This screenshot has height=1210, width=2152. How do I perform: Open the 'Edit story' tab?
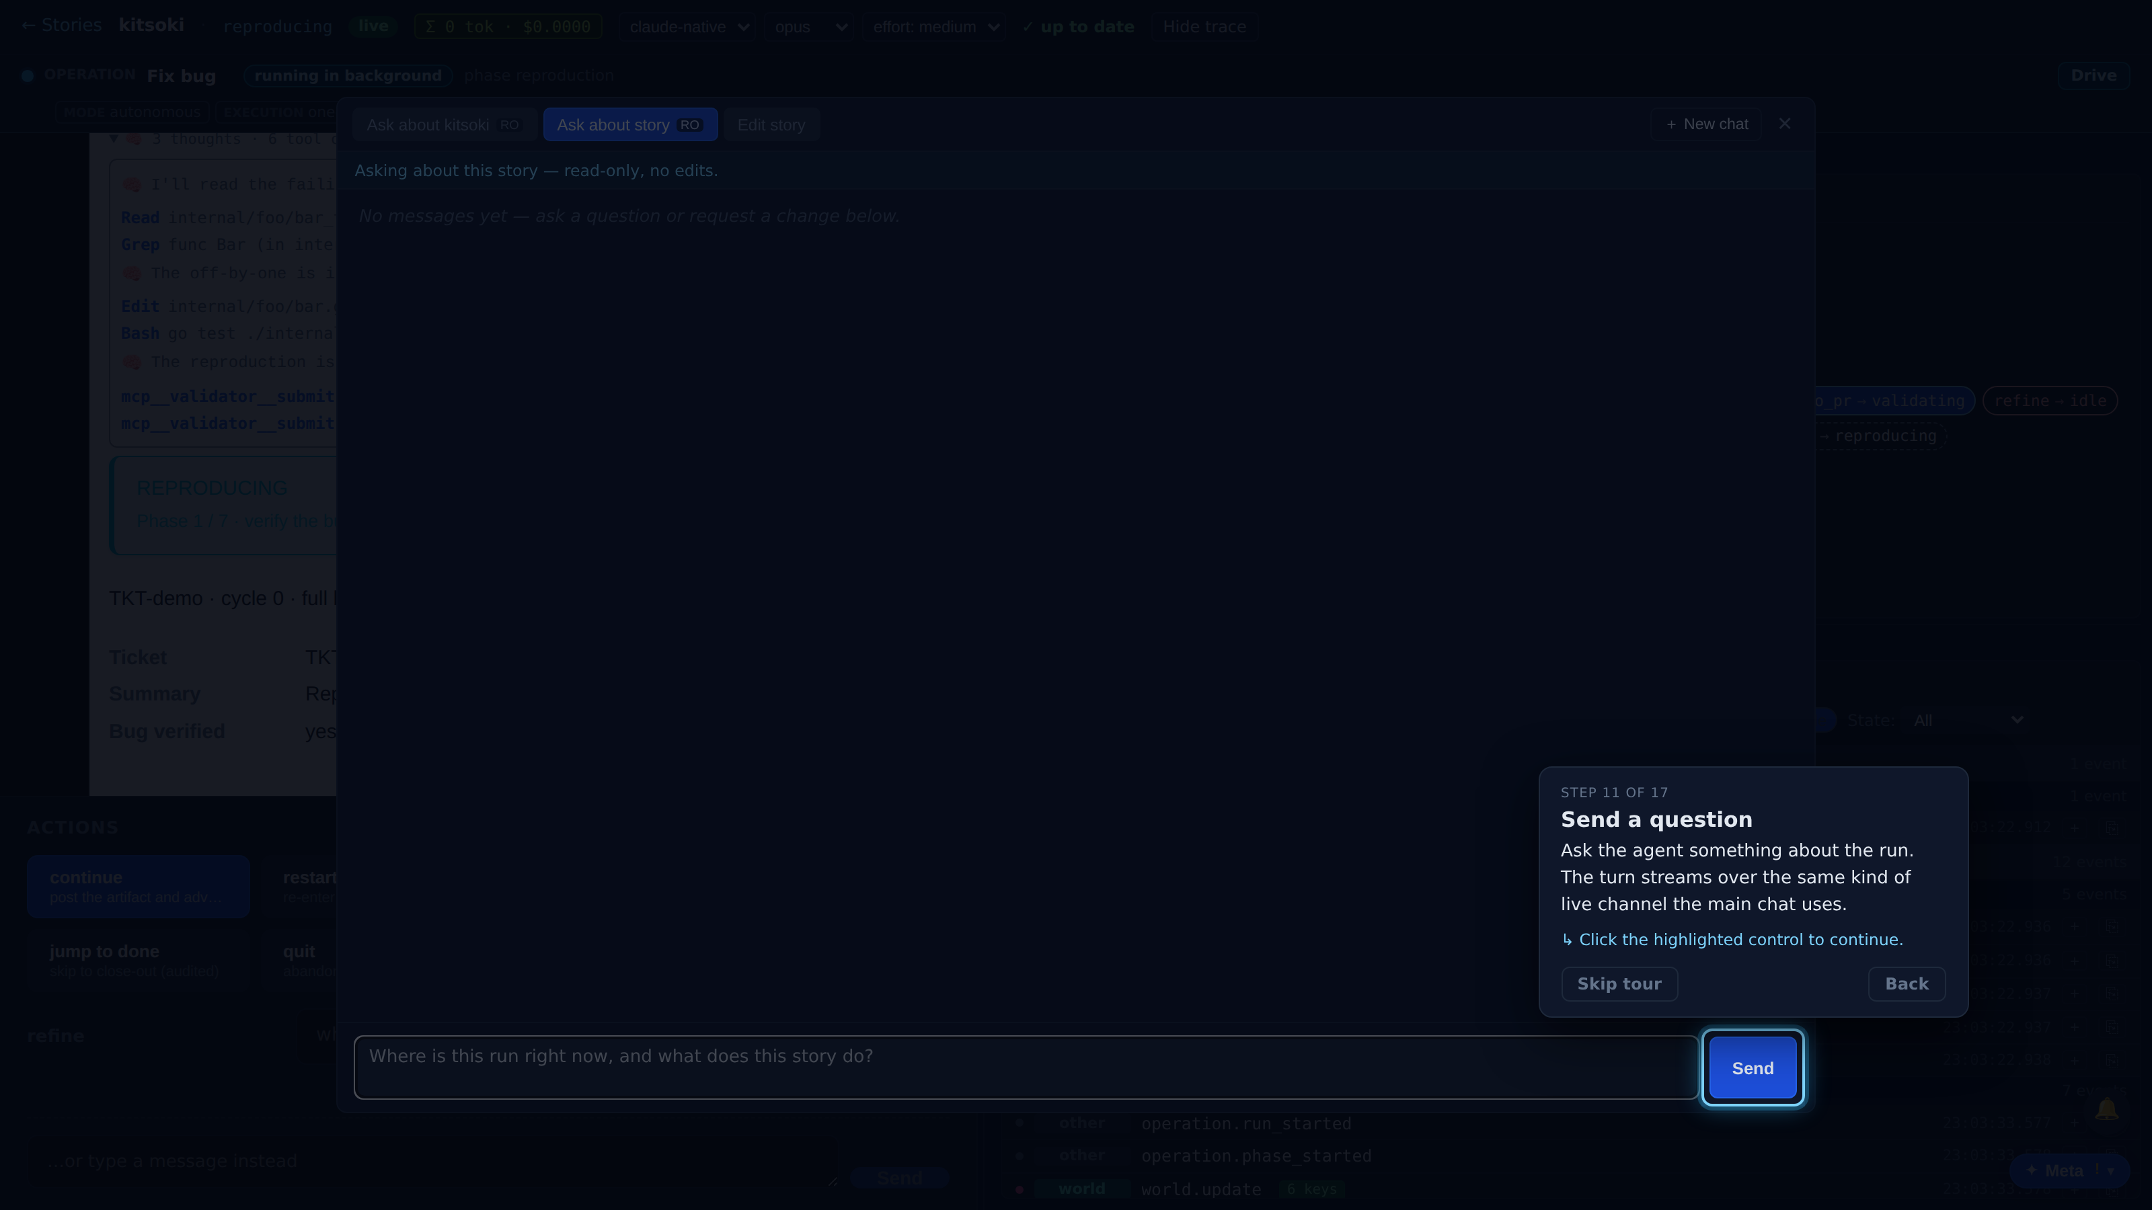[x=771, y=124]
